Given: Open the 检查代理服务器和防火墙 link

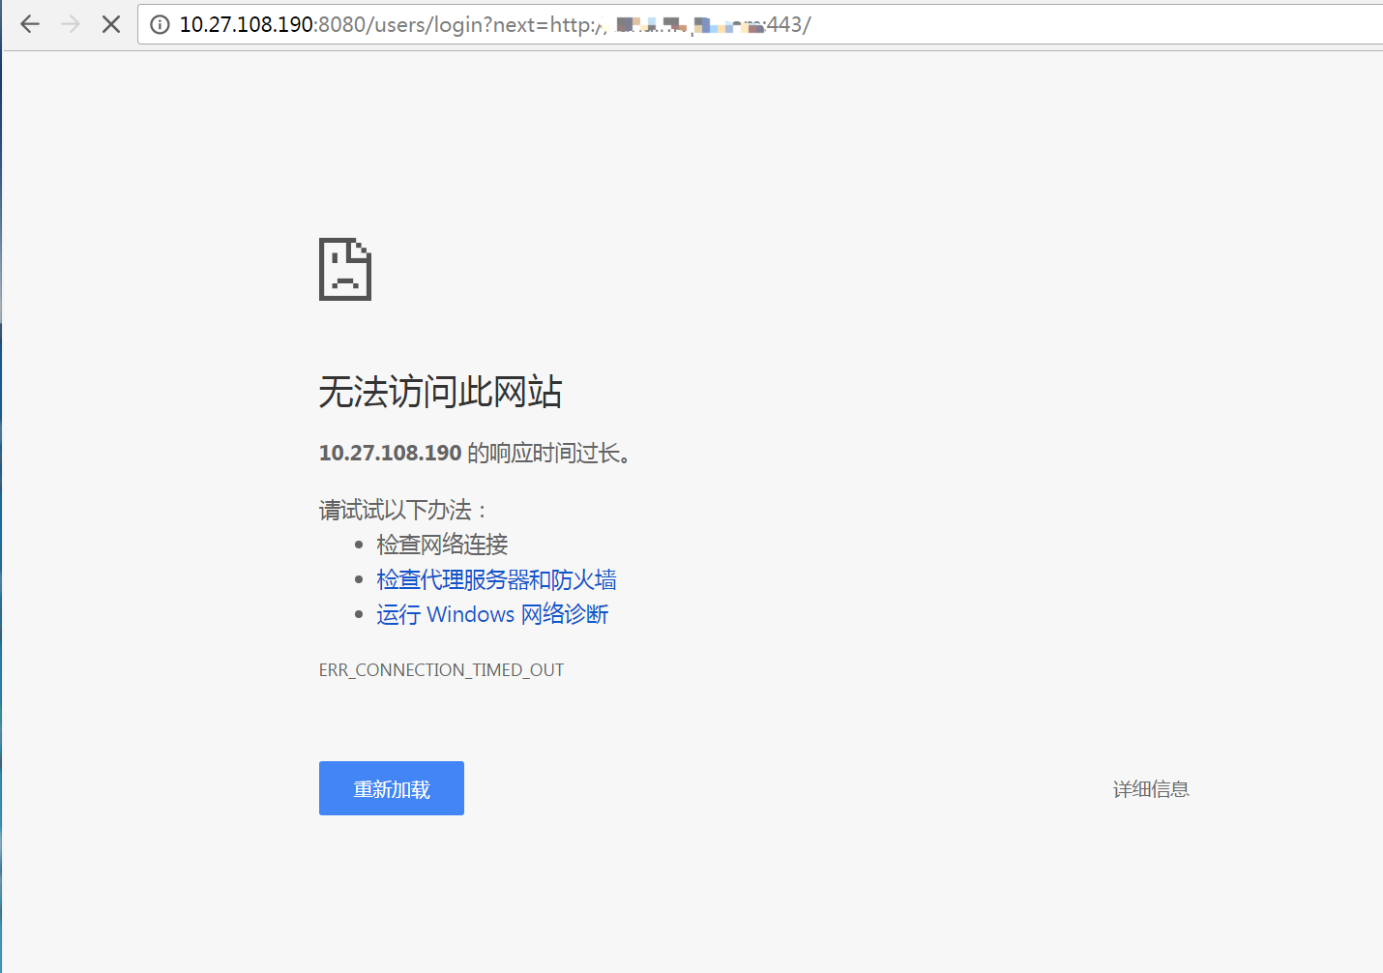Looking at the screenshot, I should [496, 579].
